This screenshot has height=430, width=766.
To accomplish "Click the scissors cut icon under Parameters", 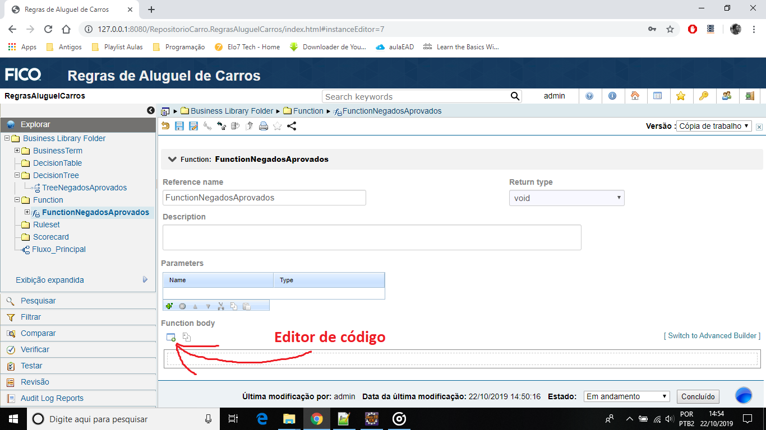I will pyautogui.click(x=220, y=306).
